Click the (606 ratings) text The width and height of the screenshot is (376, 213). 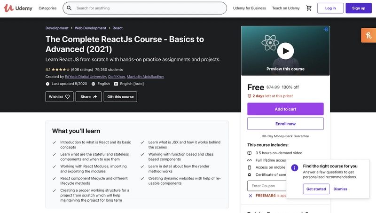(x=82, y=70)
